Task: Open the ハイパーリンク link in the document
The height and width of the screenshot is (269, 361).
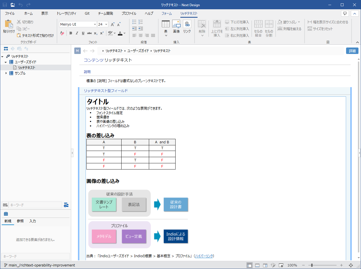Action: 204,256
